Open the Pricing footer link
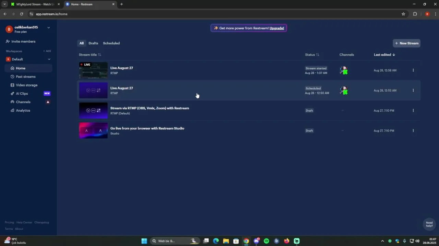439x246 pixels. 9,222
